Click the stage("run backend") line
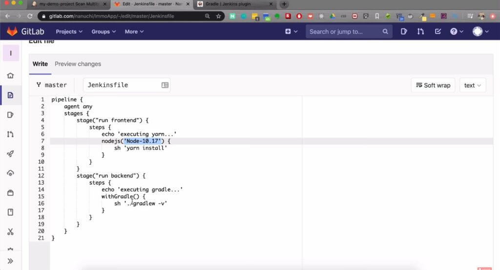Screen dimensions: 500x270 tap(111, 176)
